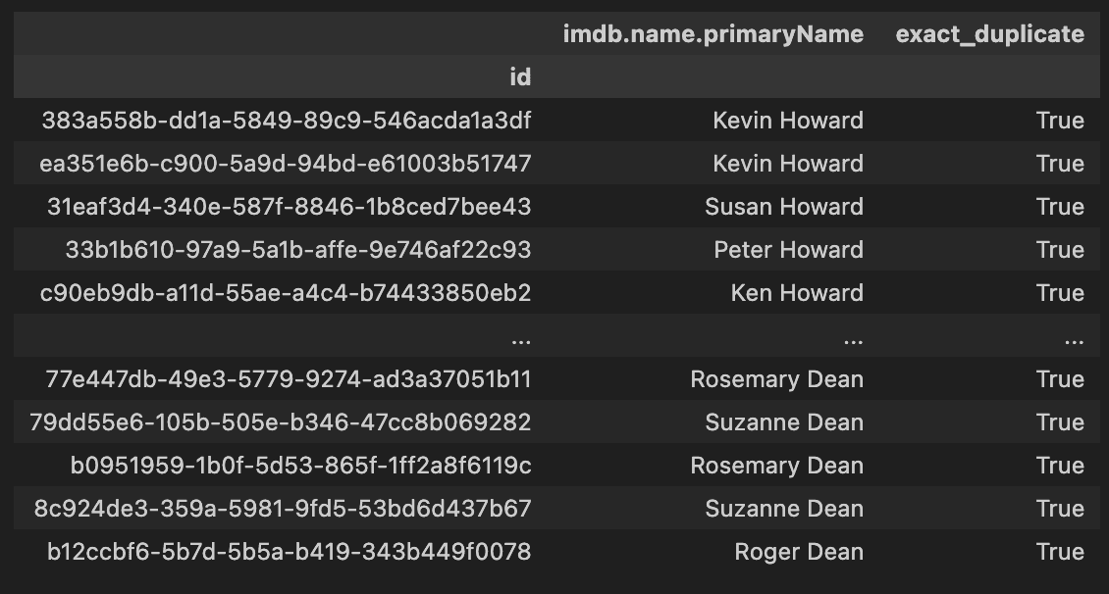The image size is (1109, 594).
Task: Click the Ken Howard name cell
Action: tap(797, 292)
